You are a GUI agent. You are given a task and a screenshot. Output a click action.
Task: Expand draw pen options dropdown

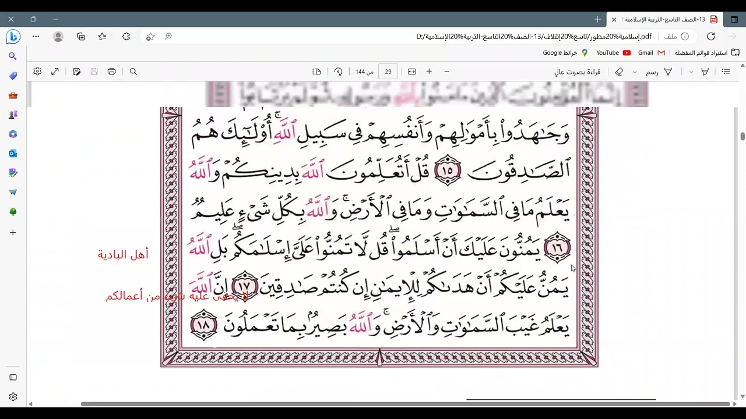[x=635, y=72]
